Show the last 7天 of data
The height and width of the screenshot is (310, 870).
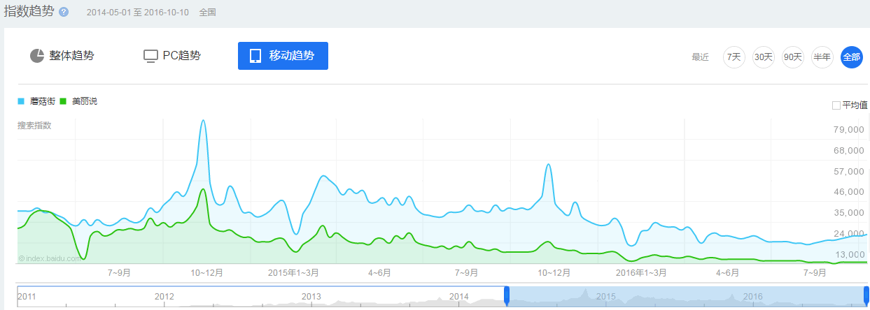pyautogui.click(x=734, y=57)
